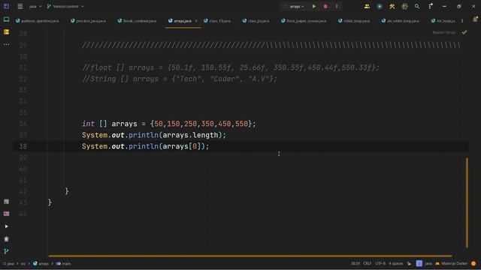The height and width of the screenshot is (270, 481).
Task: Toggle the read-only lock icon
Action: point(409,263)
